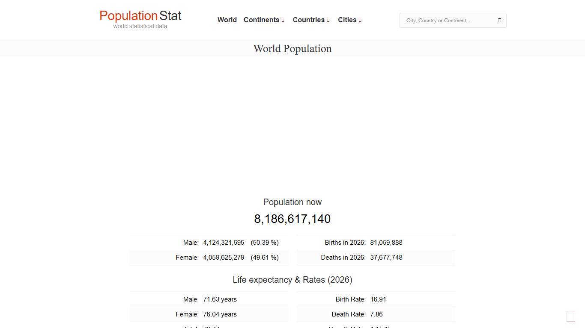Click the search magnifier icon
Screen dimensions: 585x328
(499, 20)
